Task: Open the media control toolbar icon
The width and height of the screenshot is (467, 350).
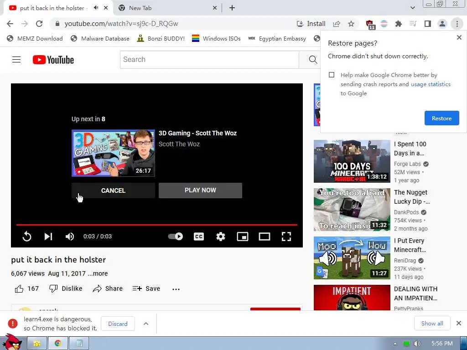Action: [x=413, y=24]
